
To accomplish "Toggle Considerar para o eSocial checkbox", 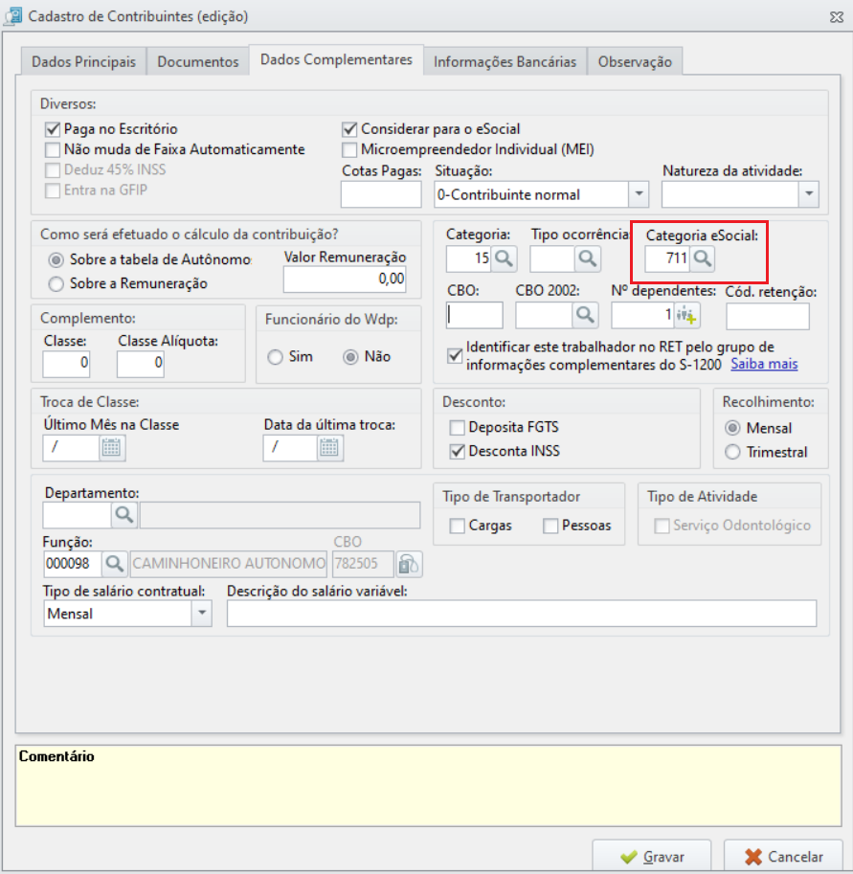I will pyautogui.click(x=349, y=129).
